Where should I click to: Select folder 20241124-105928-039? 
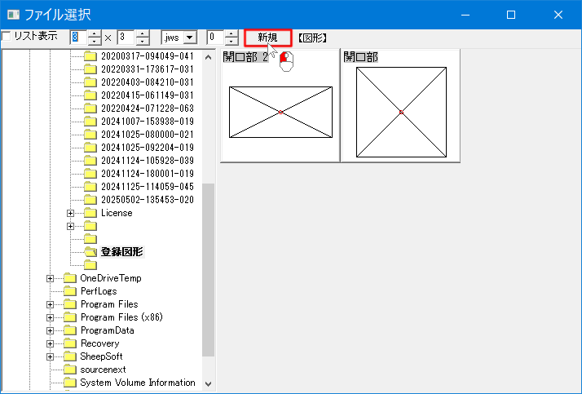(148, 161)
